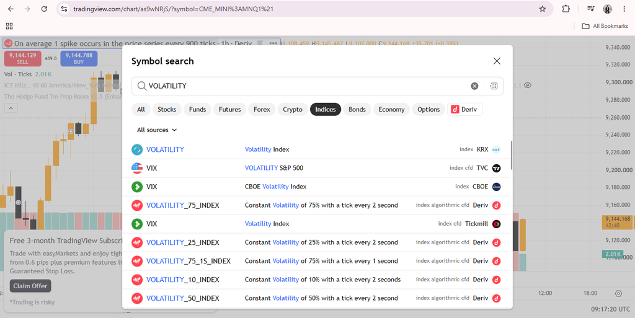Choose VOLATILITY_25_INDEX result
This screenshot has height=318, width=635.
click(317, 242)
